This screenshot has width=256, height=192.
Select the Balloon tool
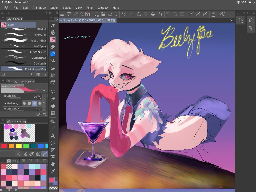click(x=52, y=143)
